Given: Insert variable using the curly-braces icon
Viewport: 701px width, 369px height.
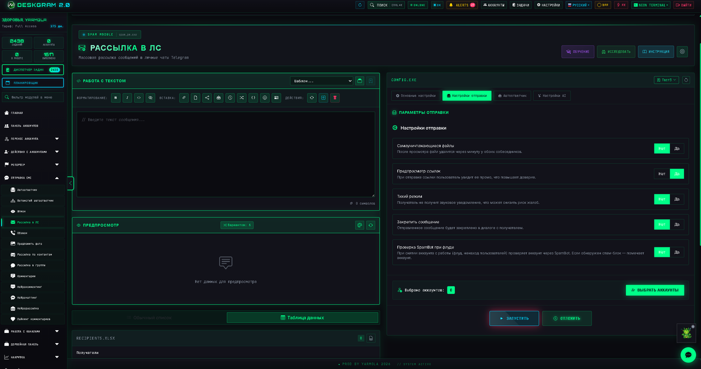Looking at the screenshot, I should (253, 98).
